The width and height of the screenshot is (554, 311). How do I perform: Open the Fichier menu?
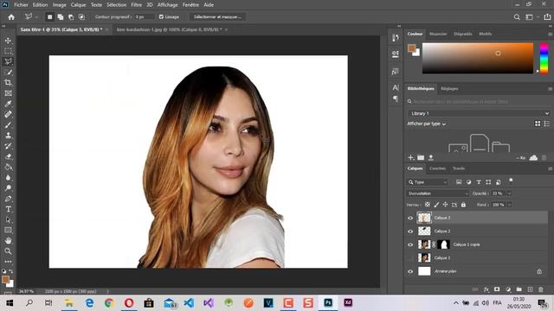pyautogui.click(x=21, y=5)
